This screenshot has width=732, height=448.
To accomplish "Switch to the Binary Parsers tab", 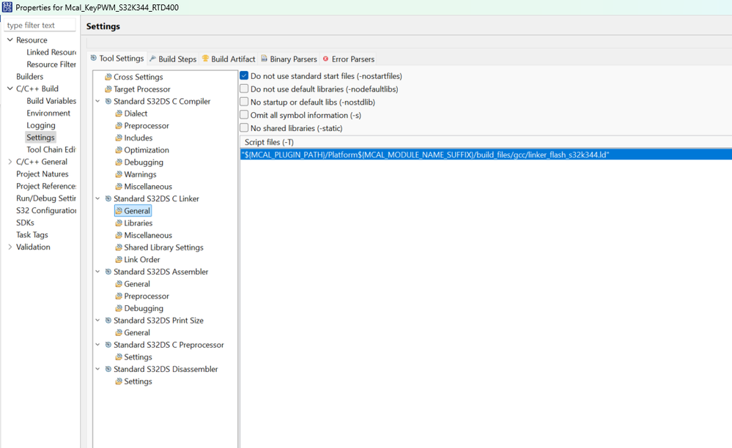I will tap(289, 59).
